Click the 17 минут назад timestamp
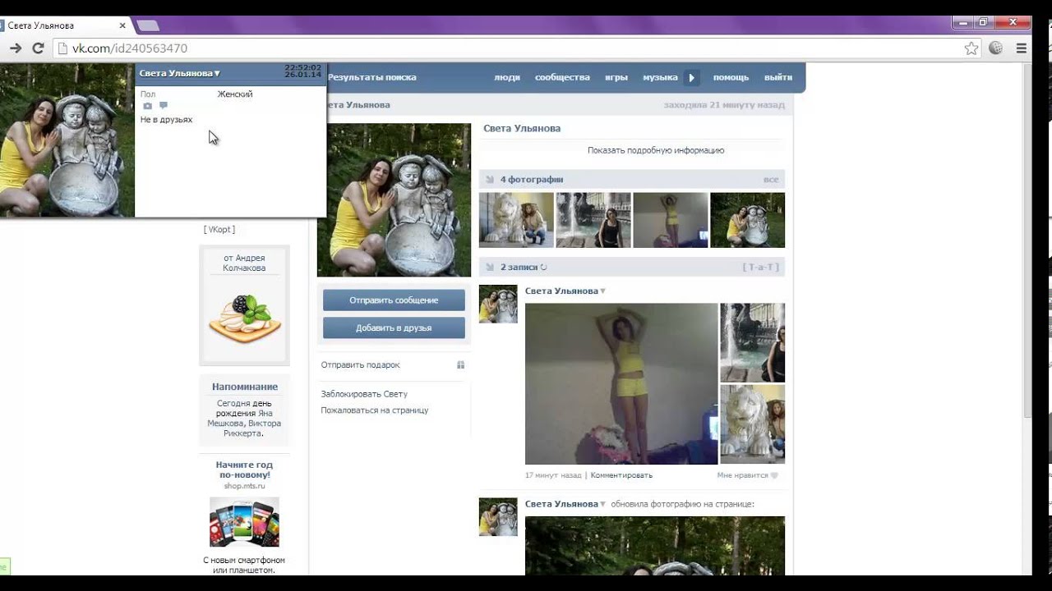 tap(553, 475)
